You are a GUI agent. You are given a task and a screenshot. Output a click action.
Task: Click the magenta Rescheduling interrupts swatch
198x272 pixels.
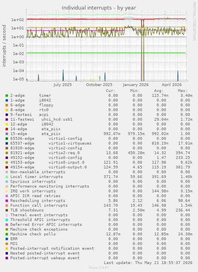pyautogui.click(x=7, y=201)
